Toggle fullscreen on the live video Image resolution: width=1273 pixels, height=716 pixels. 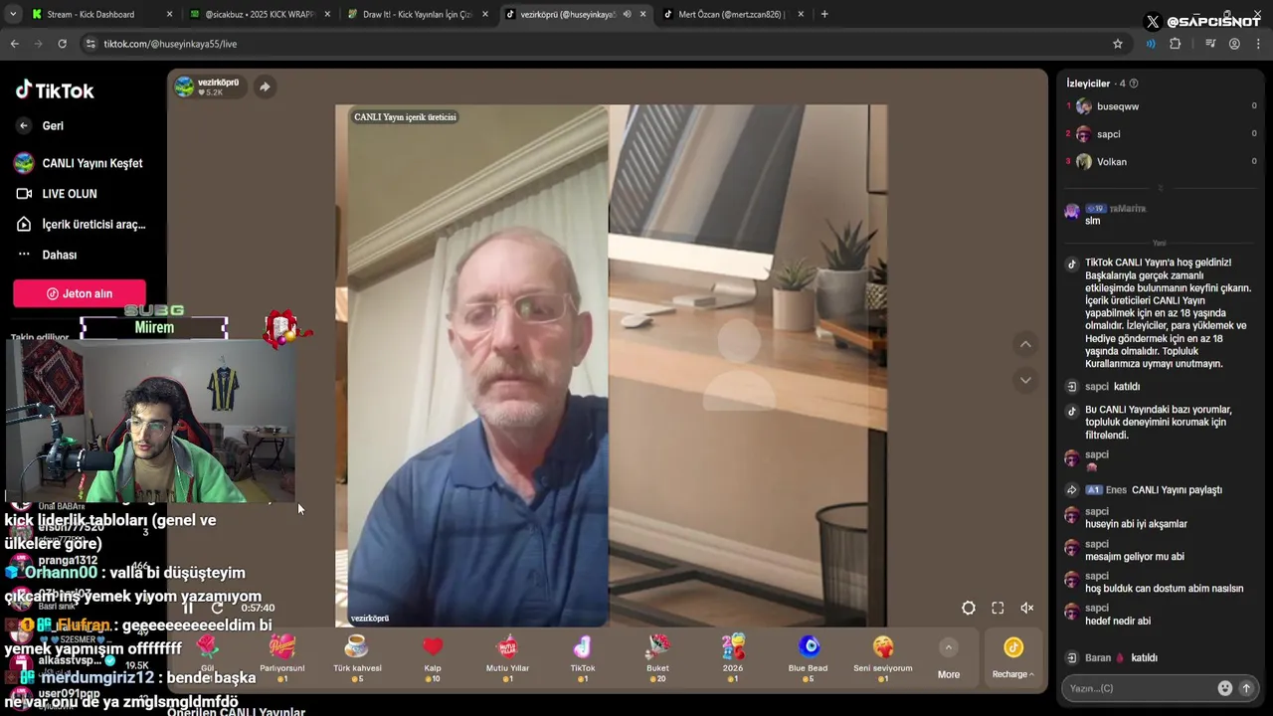(x=998, y=608)
